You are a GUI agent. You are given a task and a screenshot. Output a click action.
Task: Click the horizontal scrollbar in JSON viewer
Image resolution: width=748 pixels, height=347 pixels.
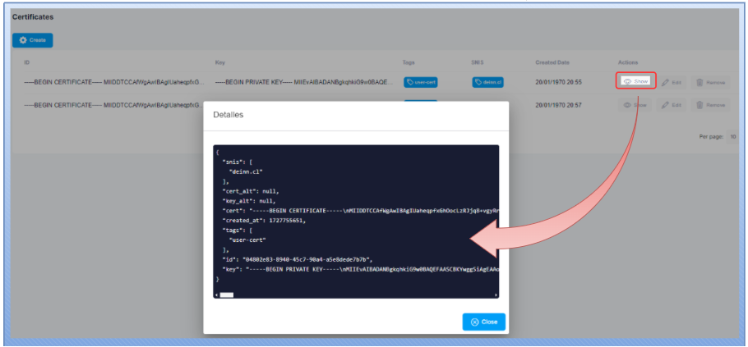227,294
